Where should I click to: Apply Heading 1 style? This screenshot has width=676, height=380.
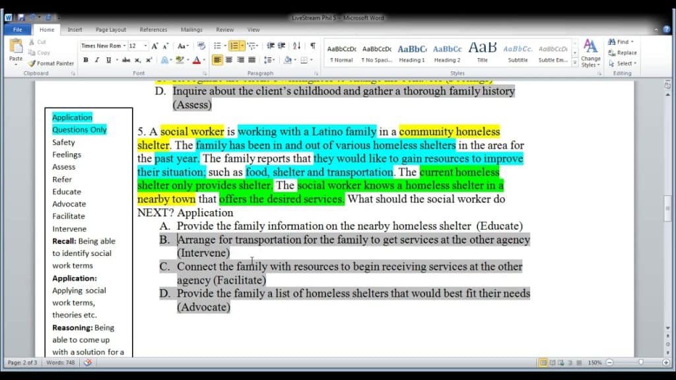(412, 53)
